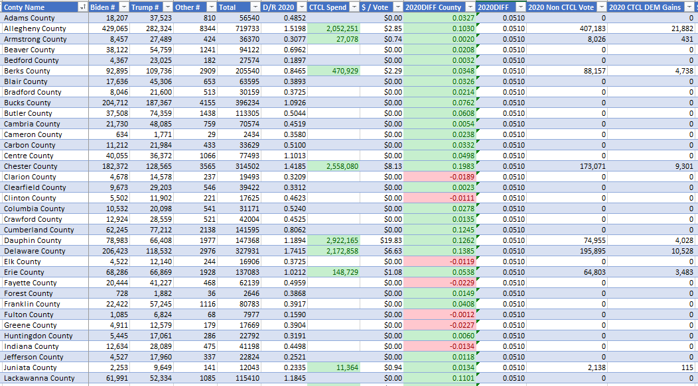The height and width of the screenshot is (386, 698).
Task: Open the $ / Vote filter dropdown
Action: click(x=398, y=7)
